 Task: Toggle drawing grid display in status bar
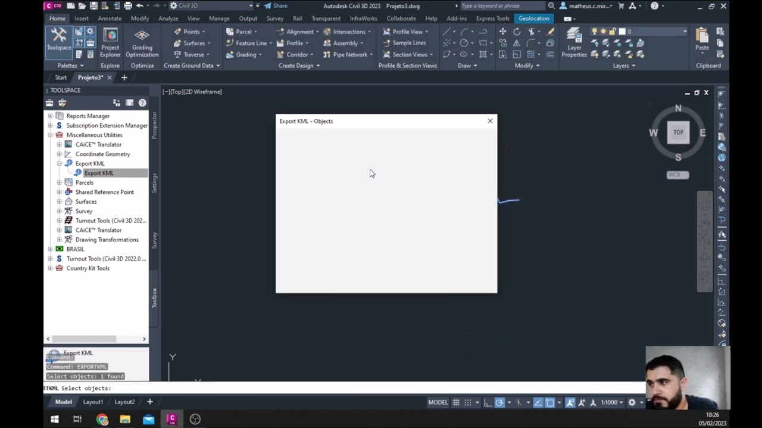coord(456,402)
